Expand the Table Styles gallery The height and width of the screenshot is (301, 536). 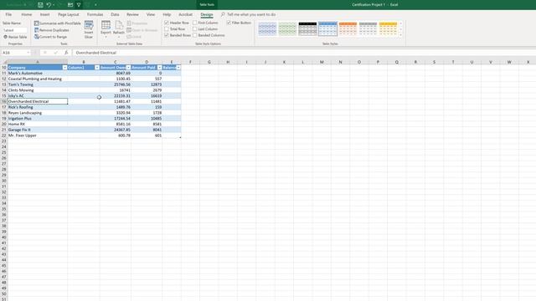[400, 34]
